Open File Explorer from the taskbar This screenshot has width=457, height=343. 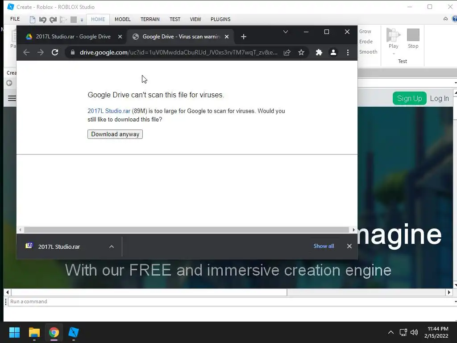pos(34,332)
